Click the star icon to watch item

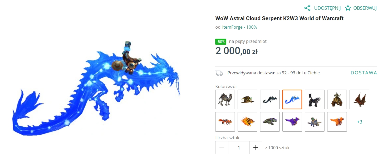click(348, 8)
